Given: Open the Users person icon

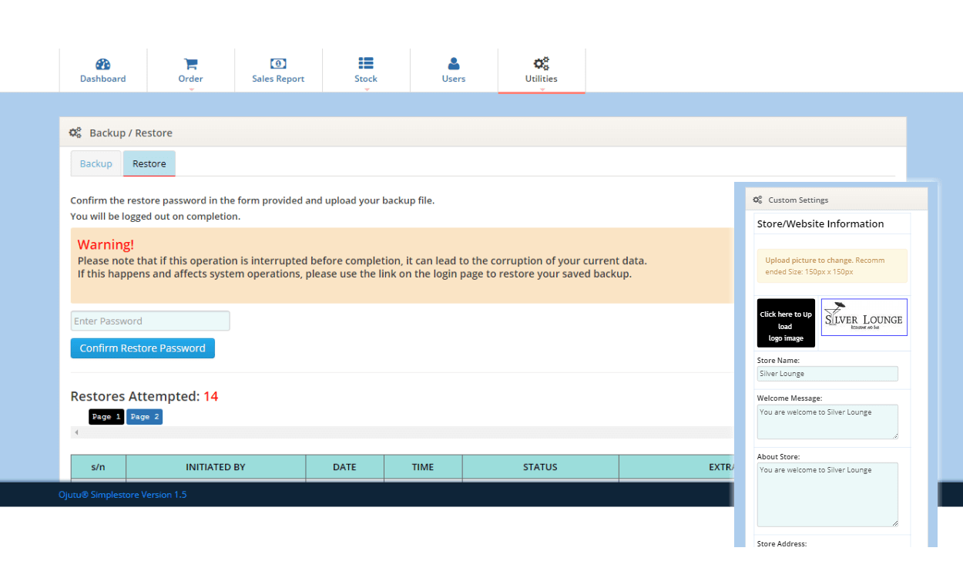Looking at the screenshot, I should click(454, 64).
